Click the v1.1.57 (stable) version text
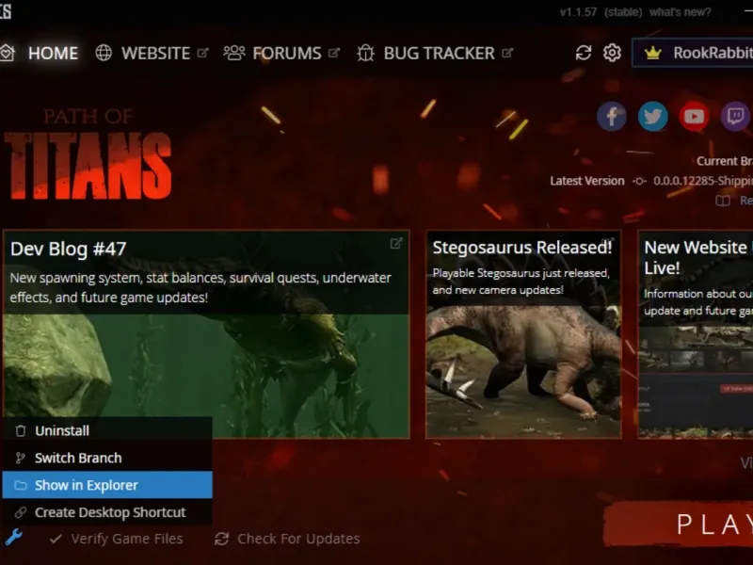This screenshot has height=565, width=753. [601, 12]
